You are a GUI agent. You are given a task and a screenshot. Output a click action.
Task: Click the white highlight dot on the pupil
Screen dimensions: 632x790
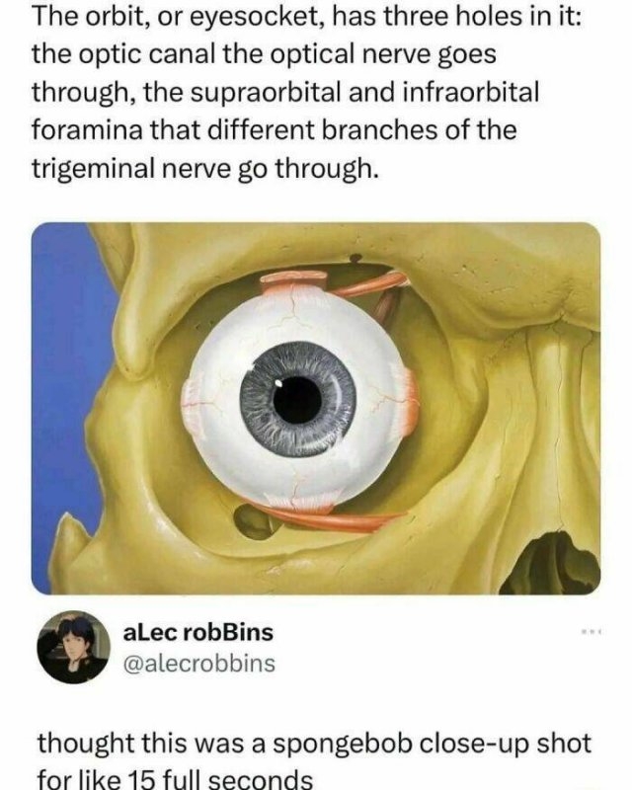(x=279, y=385)
